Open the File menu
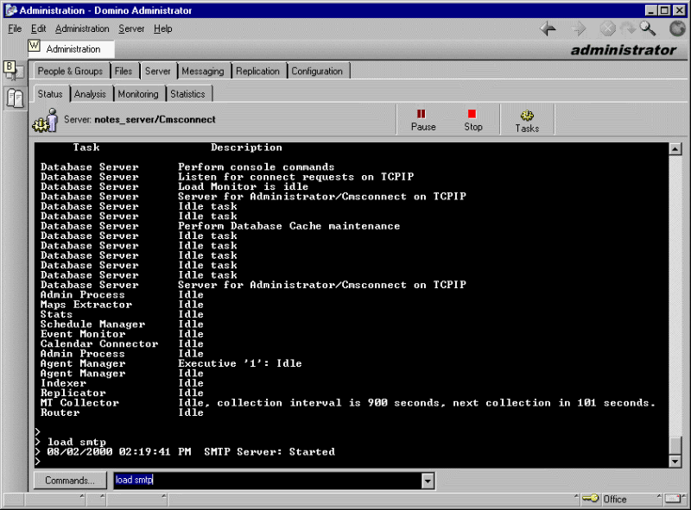Image resolution: width=691 pixels, height=510 pixels. (x=15, y=29)
